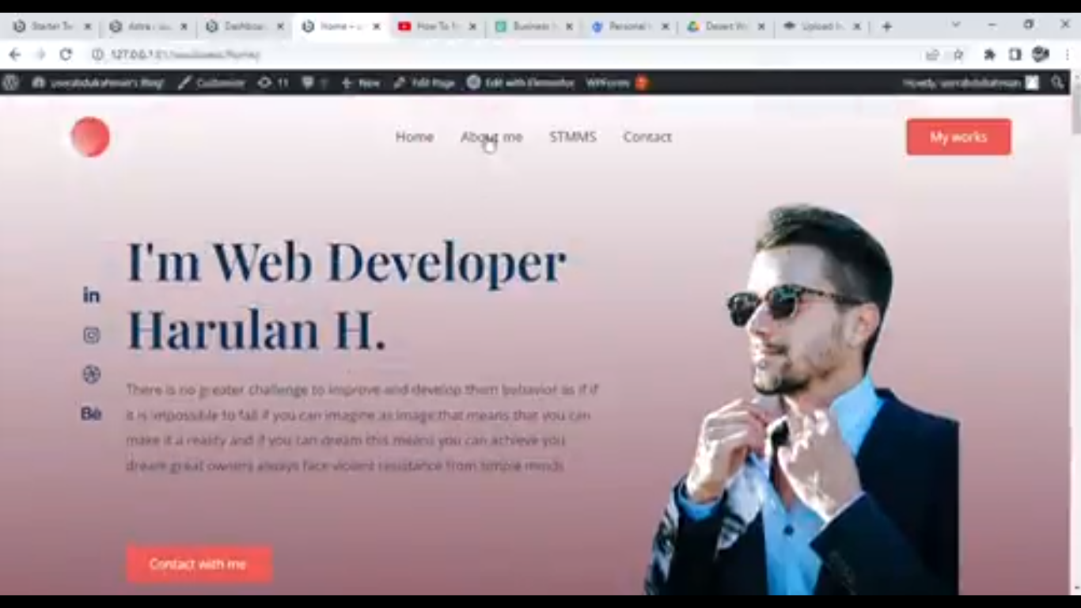1081x608 pixels.
Task: Click the WordPress logo in admin bar
Action: tap(10, 82)
